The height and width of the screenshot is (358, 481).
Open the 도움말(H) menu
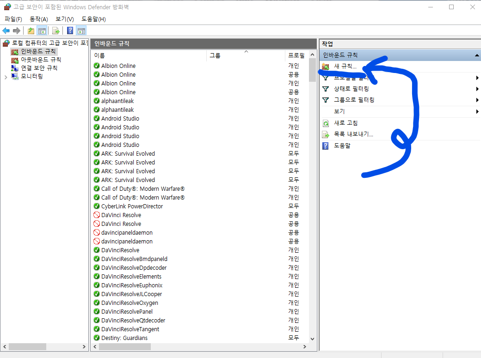tap(93, 19)
